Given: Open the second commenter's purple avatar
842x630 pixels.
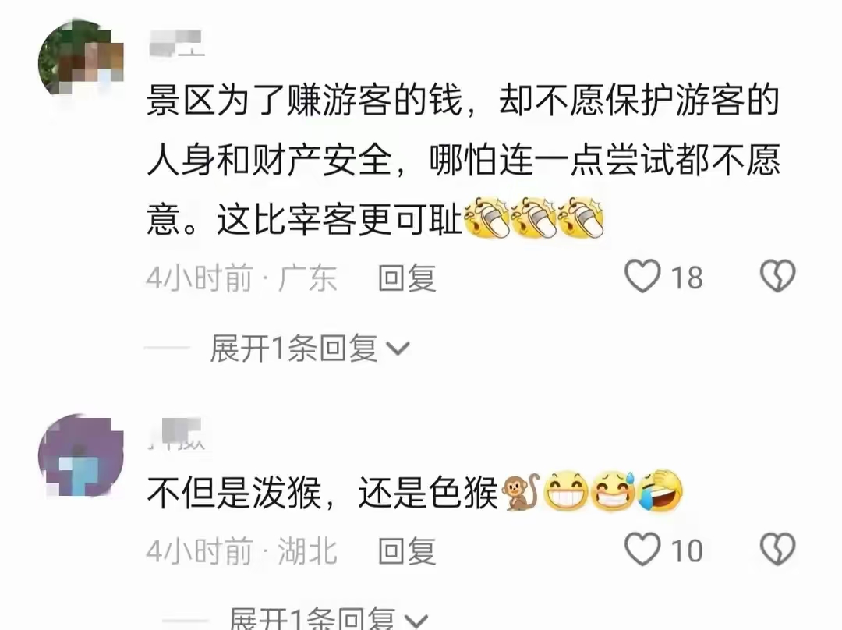Looking at the screenshot, I should pos(81,455).
